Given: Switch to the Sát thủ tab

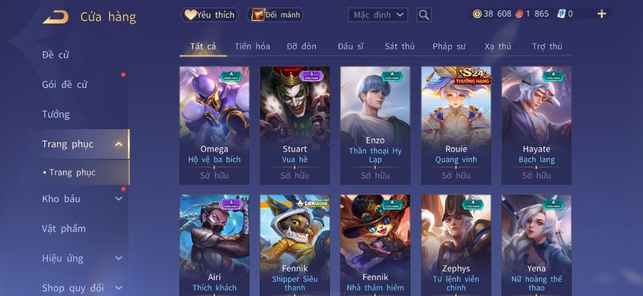Looking at the screenshot, I should tap(400, 46).
